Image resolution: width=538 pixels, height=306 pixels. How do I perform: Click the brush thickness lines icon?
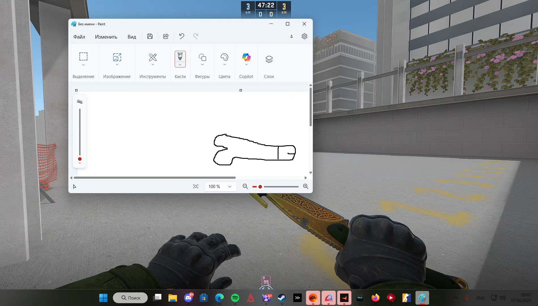pos(80,102)
